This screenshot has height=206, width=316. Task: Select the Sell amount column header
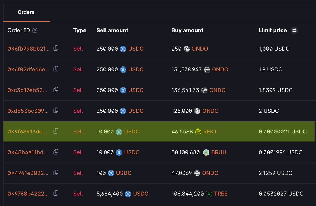click(x=112, y=30)
